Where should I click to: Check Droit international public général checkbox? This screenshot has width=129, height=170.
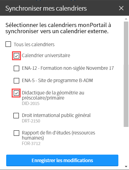pos(16,116)
